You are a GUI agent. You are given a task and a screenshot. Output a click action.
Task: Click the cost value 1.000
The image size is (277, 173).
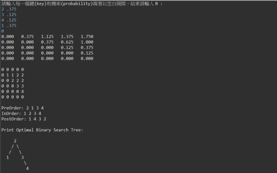coord(87,42)
